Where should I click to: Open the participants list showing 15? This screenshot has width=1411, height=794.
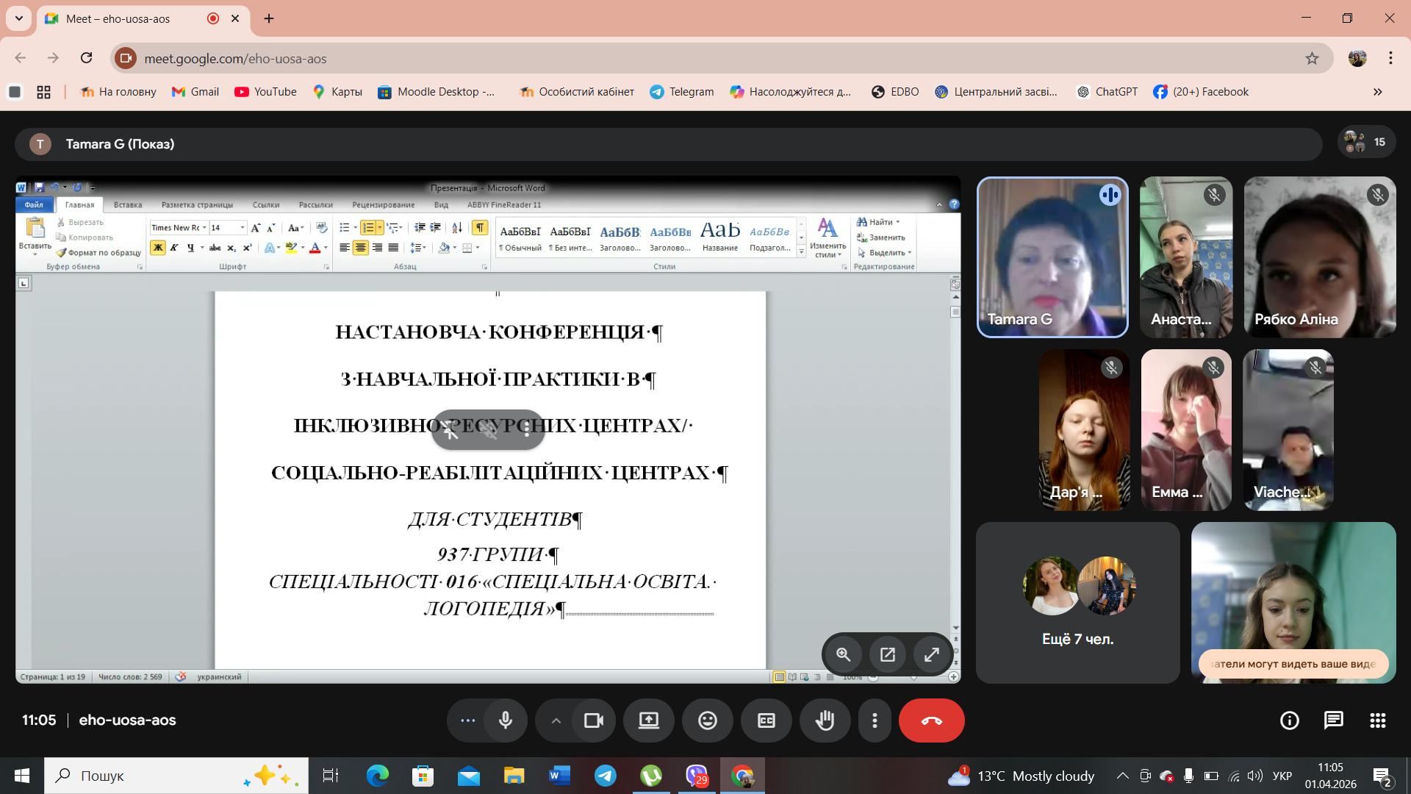pos(1365,142)
